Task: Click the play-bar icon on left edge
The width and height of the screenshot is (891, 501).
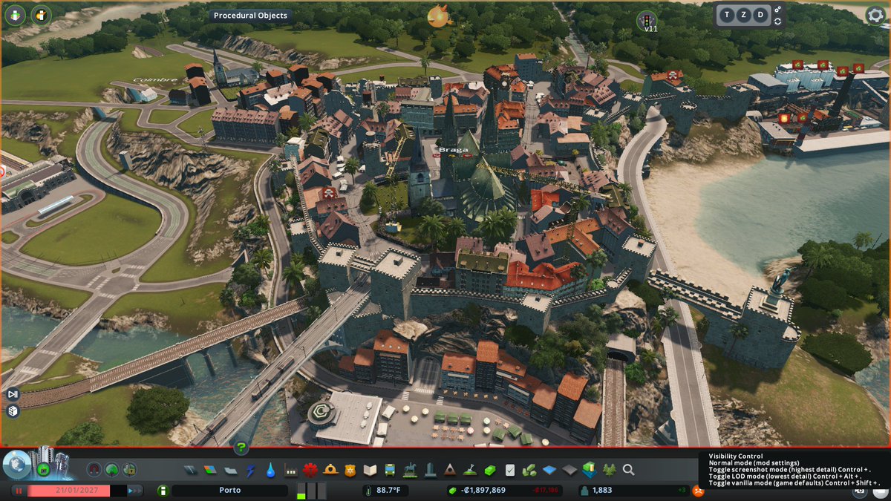Action: [13, 394]
